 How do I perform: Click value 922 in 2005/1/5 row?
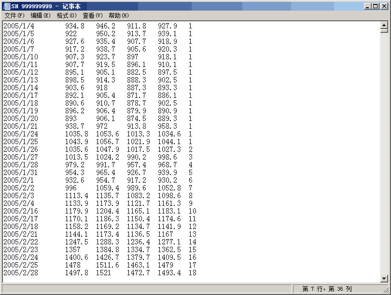[x=71, y=34]
